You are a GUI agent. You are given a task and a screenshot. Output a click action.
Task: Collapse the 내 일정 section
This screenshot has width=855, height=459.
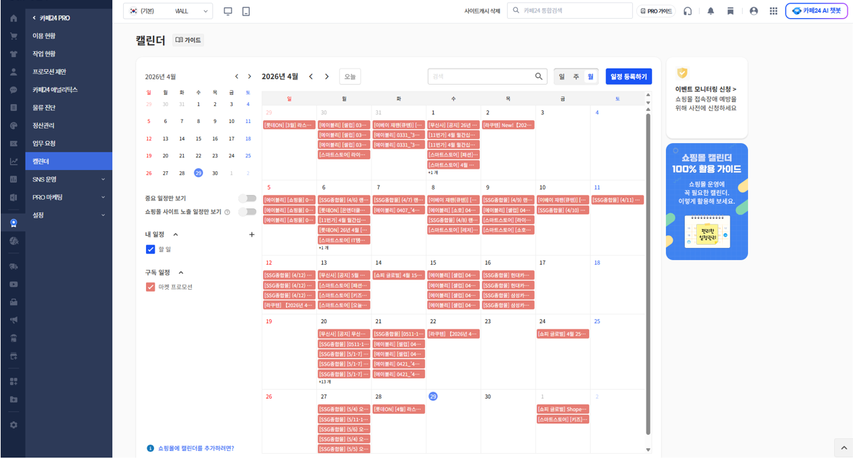click(176, 235)
